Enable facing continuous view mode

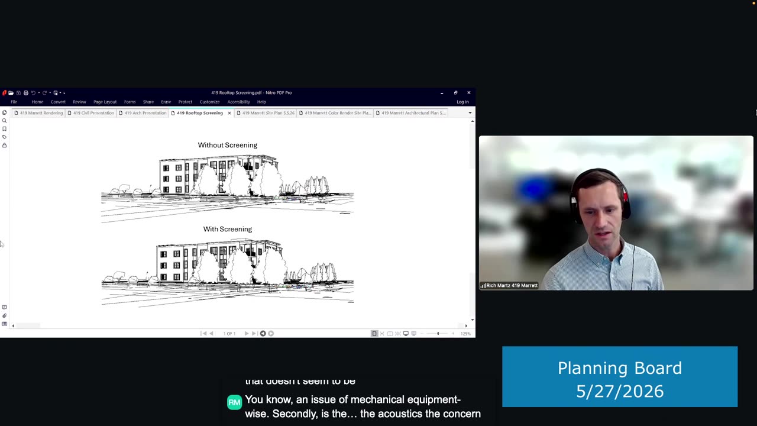(x=398, y=333)
